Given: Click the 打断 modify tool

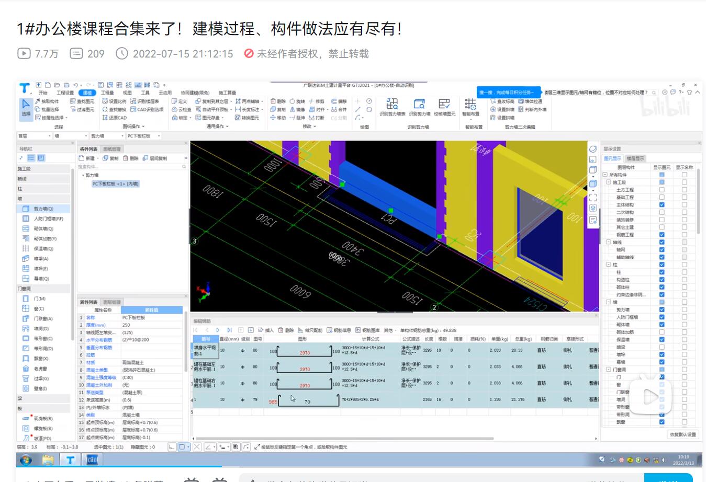Looking at the screenshot, I should (317, 118).
